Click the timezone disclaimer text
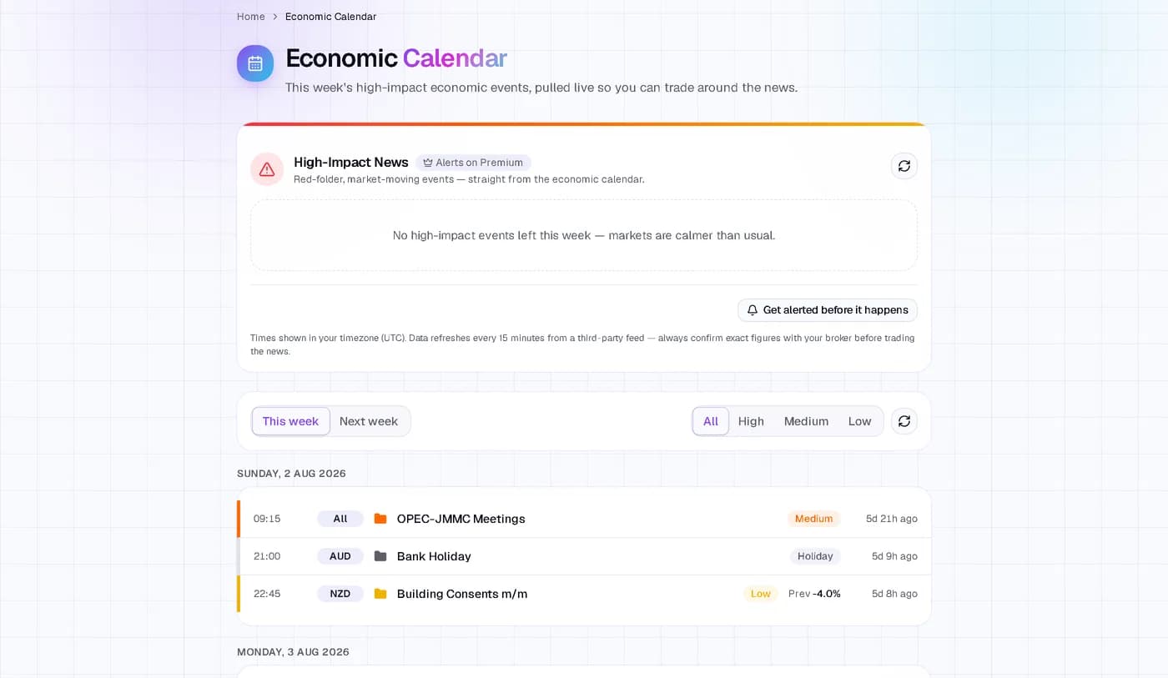The width and height of the screenshot is (1168, 678). point(582,344)
